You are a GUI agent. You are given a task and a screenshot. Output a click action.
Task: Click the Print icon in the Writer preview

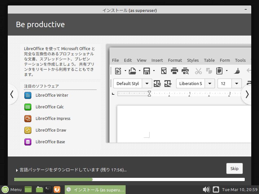(x=175, y=71)
